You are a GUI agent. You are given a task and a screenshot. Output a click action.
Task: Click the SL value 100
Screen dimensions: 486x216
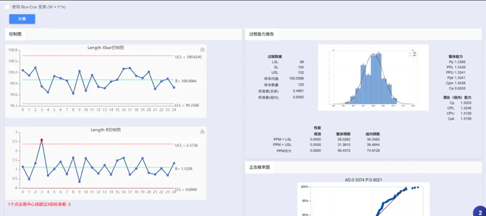[x=301, y=67]
